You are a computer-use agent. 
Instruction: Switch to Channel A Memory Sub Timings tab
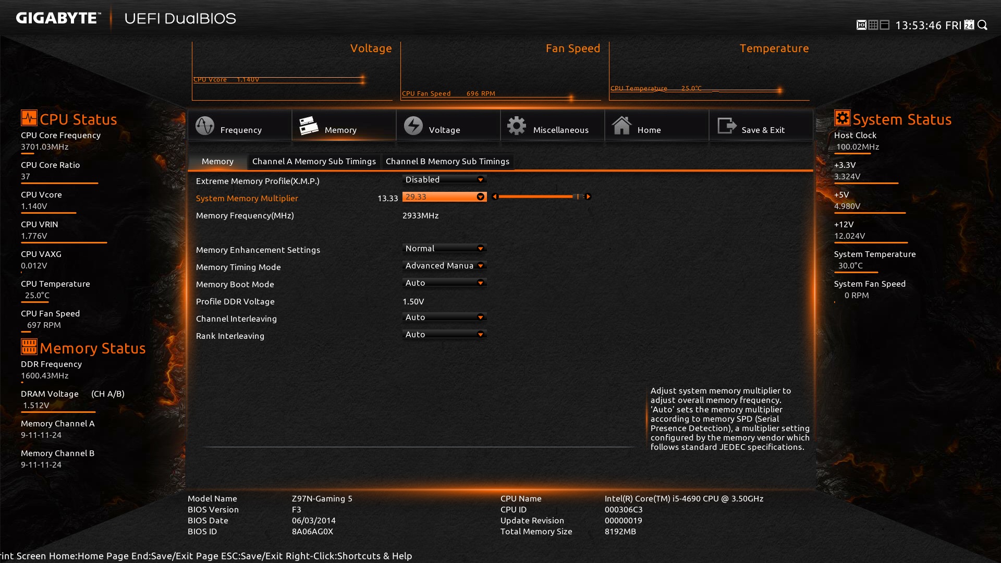[x=314, y=162]
